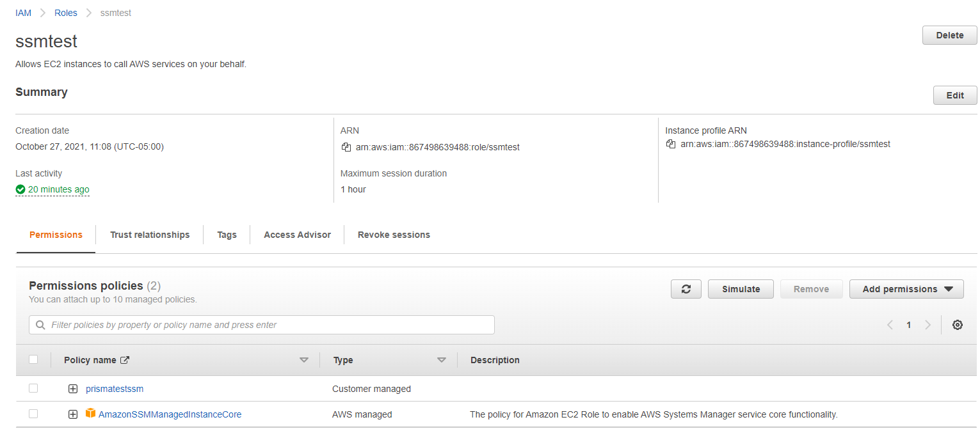Click the Simulate button
Image resolution: width=980 pixels, height=438 pixels.
tap(741, 289)
